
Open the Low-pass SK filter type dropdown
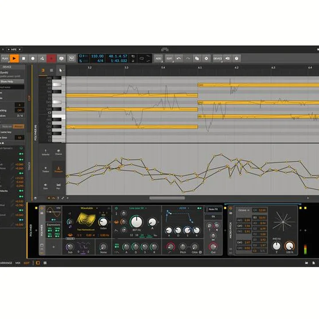click(x=138, y=208)
